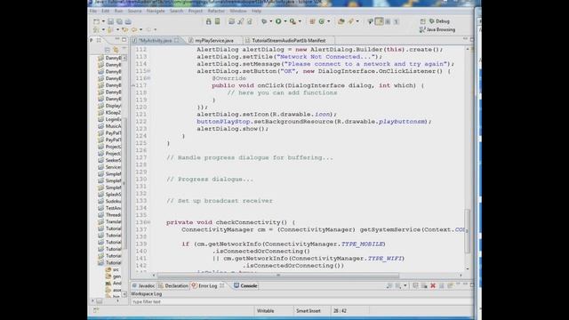The image size is (569, 320).
Task: Click the Open Perspective icon
Action: pos(422,21)
